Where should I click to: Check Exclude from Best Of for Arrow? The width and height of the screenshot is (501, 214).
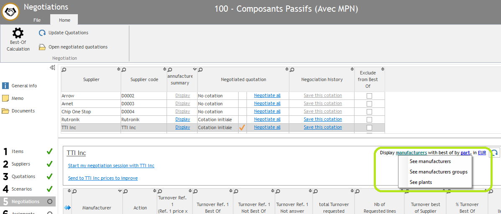pos(369,96)
